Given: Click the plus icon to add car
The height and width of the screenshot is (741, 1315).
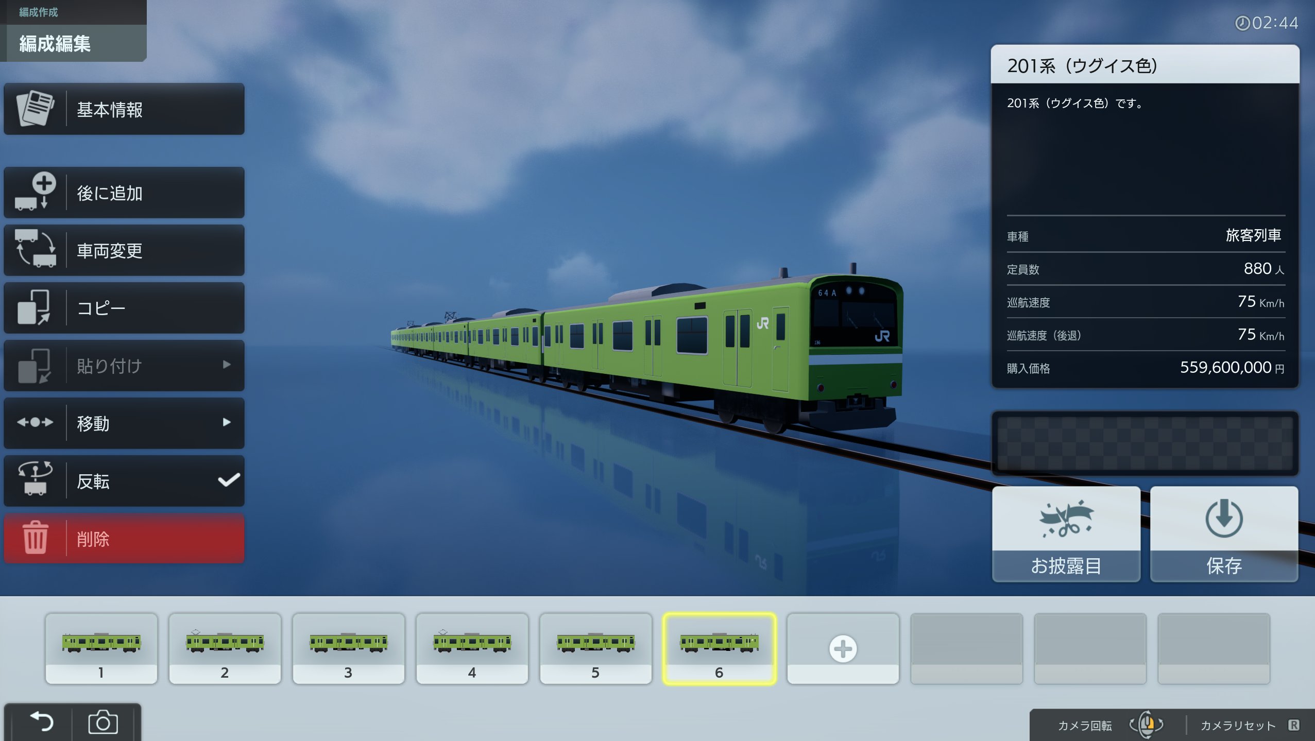Looking at the screenshot, I should click(843, 649).
